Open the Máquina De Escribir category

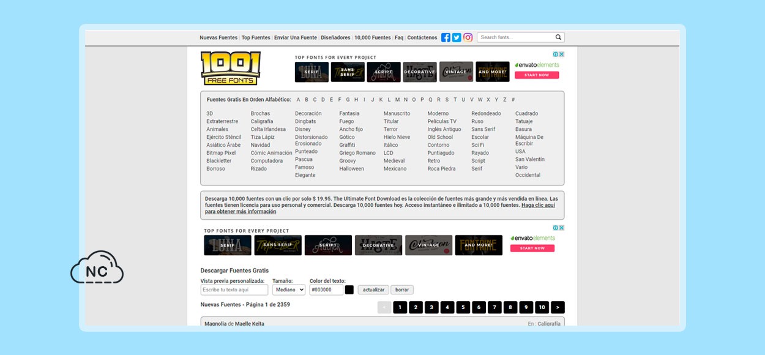(529, 140)
